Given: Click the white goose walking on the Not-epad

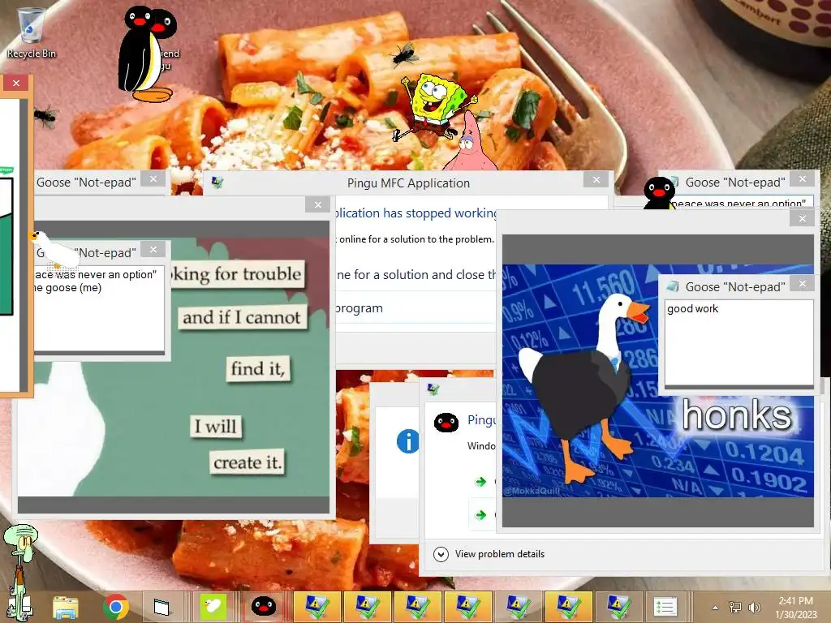Looking at the screenshot, I should tap(56, 250).
